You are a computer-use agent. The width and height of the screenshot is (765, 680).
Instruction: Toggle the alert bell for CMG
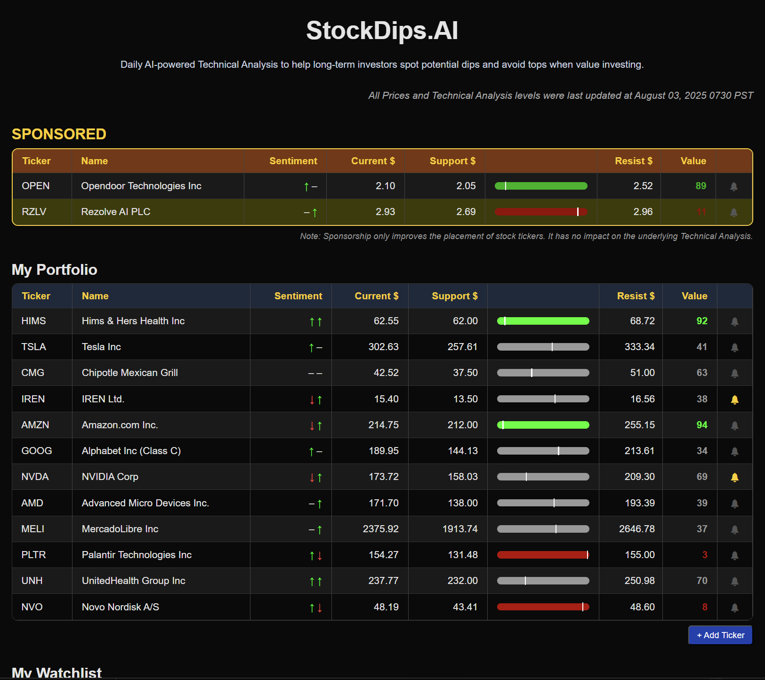(x=734, y=373)
